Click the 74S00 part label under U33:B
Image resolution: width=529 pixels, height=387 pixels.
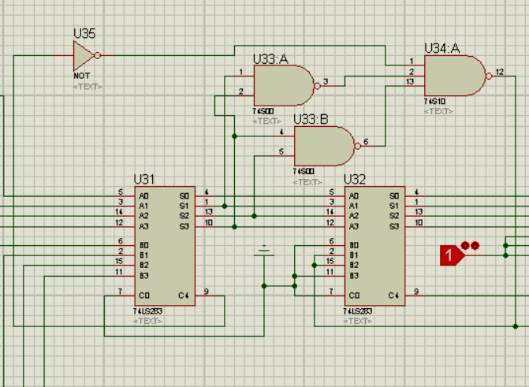(304, 171)
